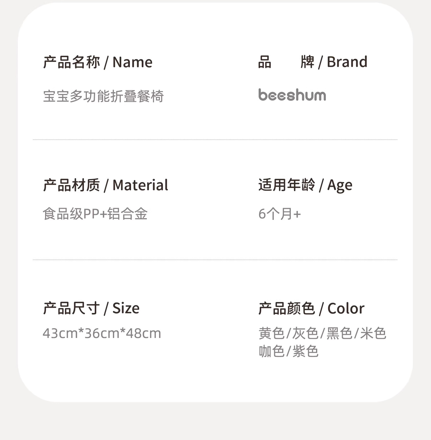This screenshot has height=440, width=431.
Task: Click the 36cm dimension value
Action: (x=102, y=333)
